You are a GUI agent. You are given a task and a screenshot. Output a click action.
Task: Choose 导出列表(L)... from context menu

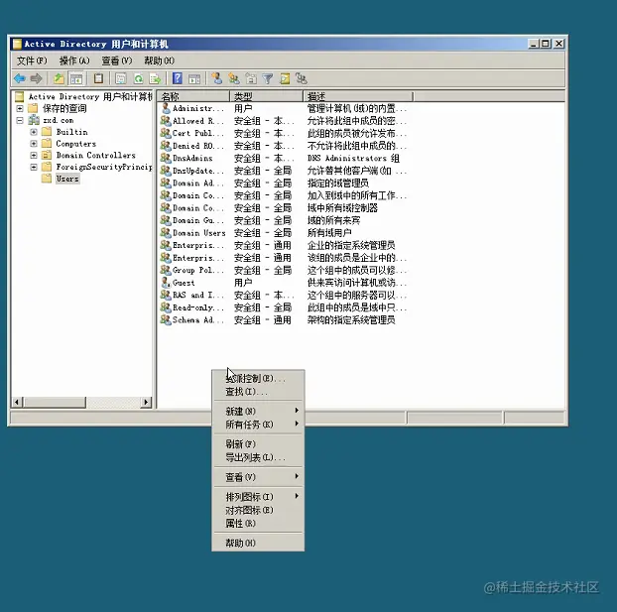coord(258,457)
